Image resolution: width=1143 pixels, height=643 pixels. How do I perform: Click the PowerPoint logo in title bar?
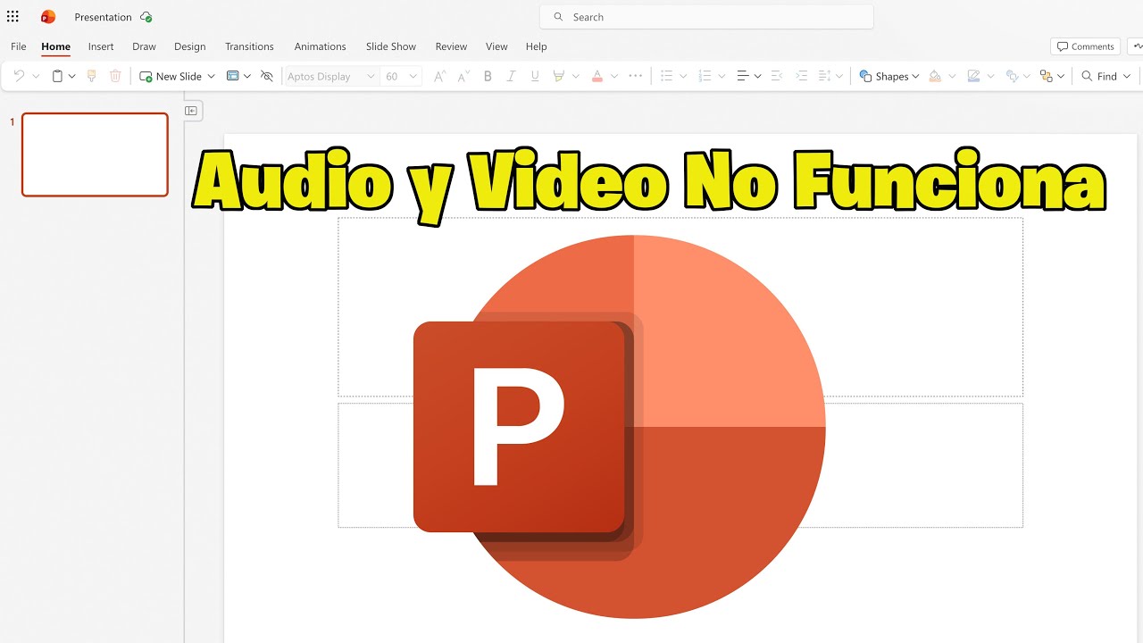[48, 17]
